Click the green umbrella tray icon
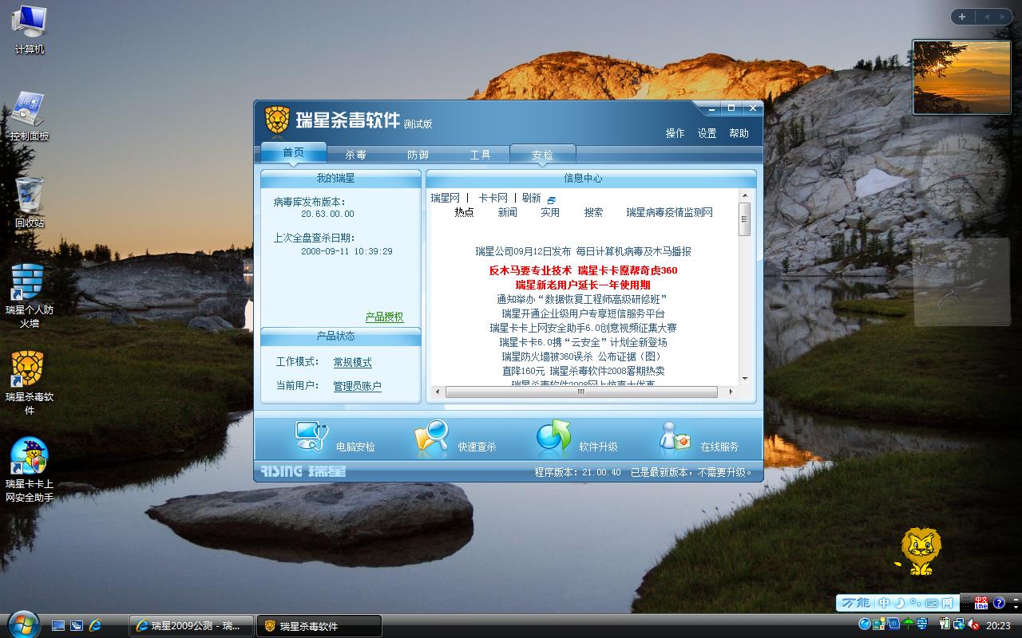1022x638 pixels. (908, 624)
